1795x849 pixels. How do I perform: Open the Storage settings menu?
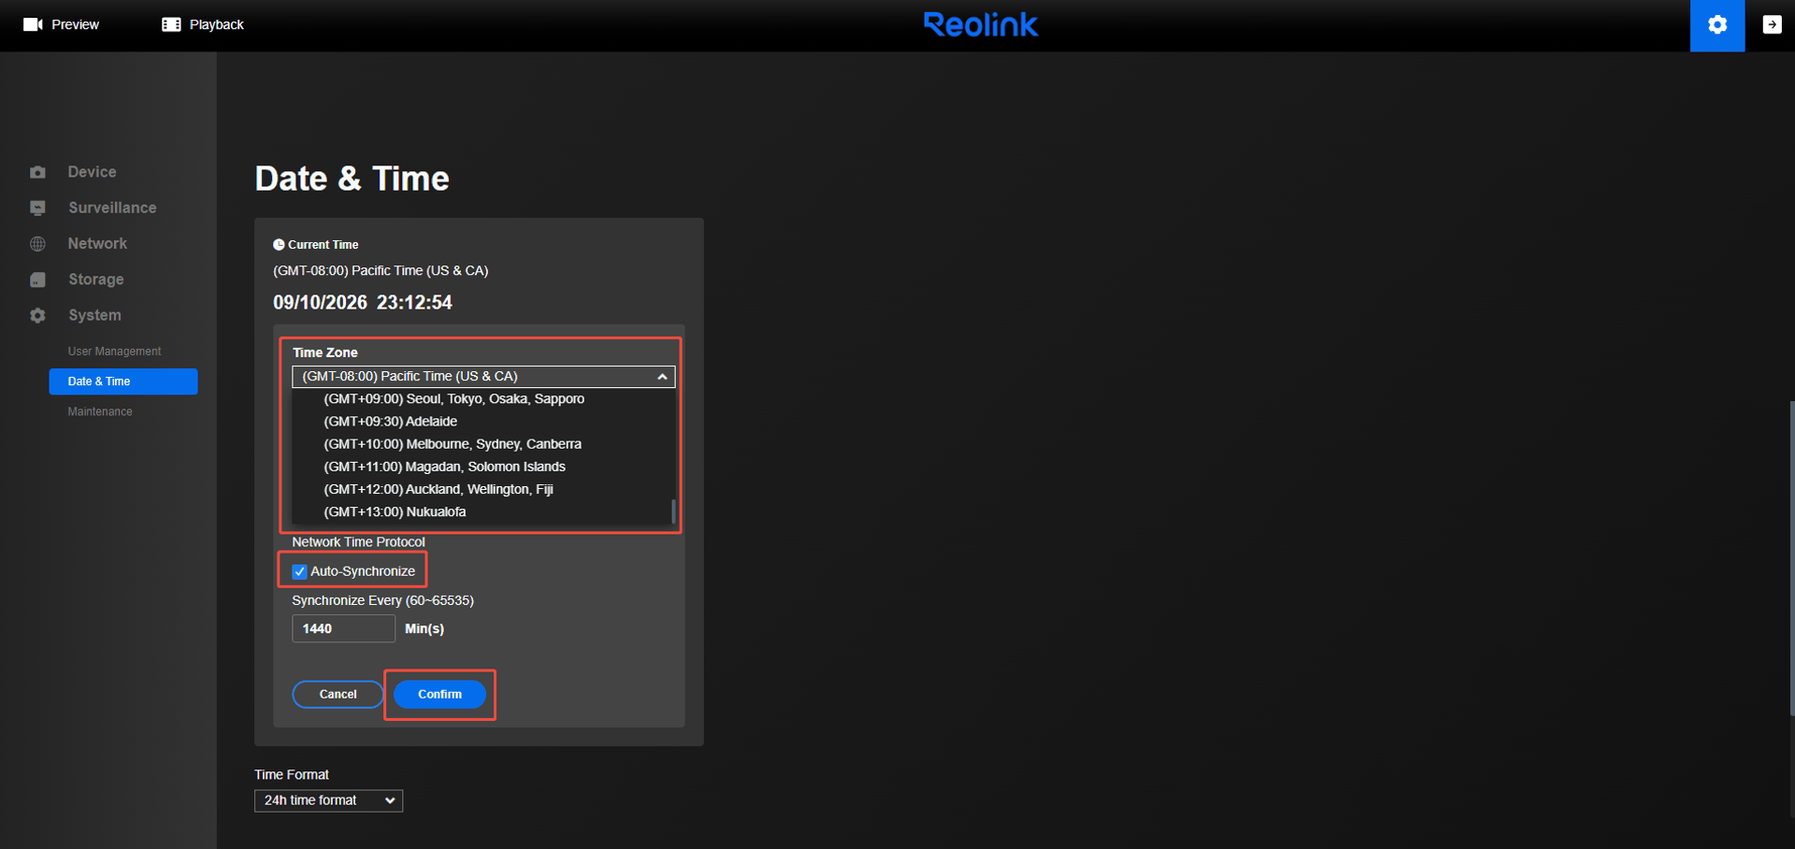95,280
